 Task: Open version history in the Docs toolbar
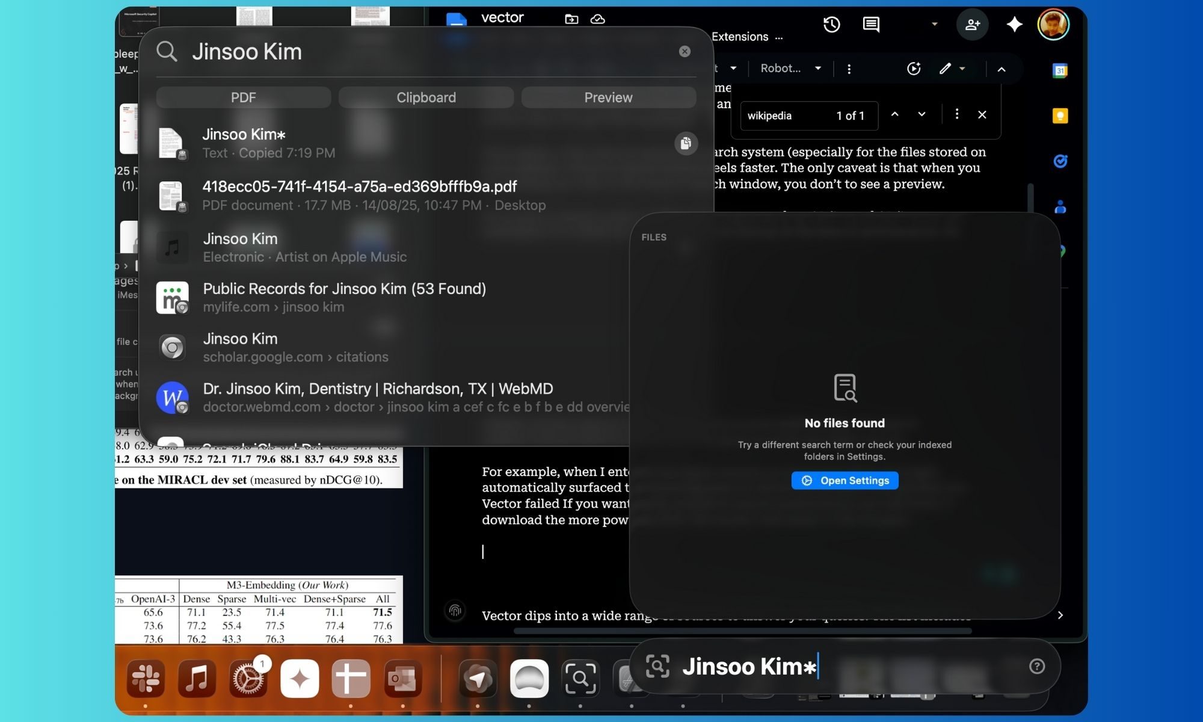click(x=832, y=25)
